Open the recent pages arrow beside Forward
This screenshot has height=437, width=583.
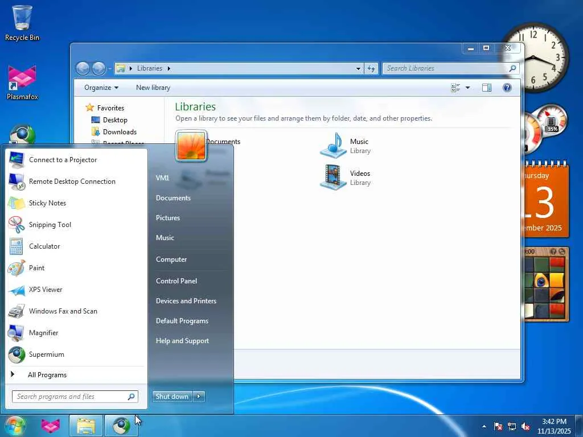click(x=110, y=69)
